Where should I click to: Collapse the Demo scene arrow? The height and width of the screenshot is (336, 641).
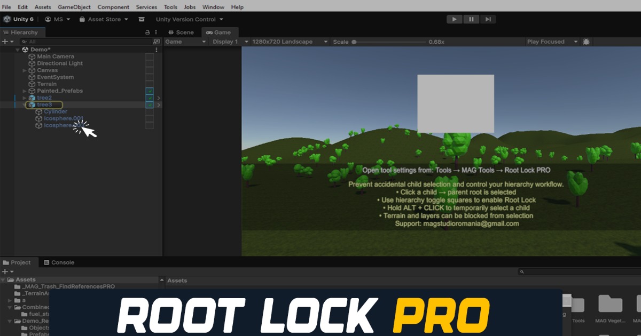(x=18, y=49)
